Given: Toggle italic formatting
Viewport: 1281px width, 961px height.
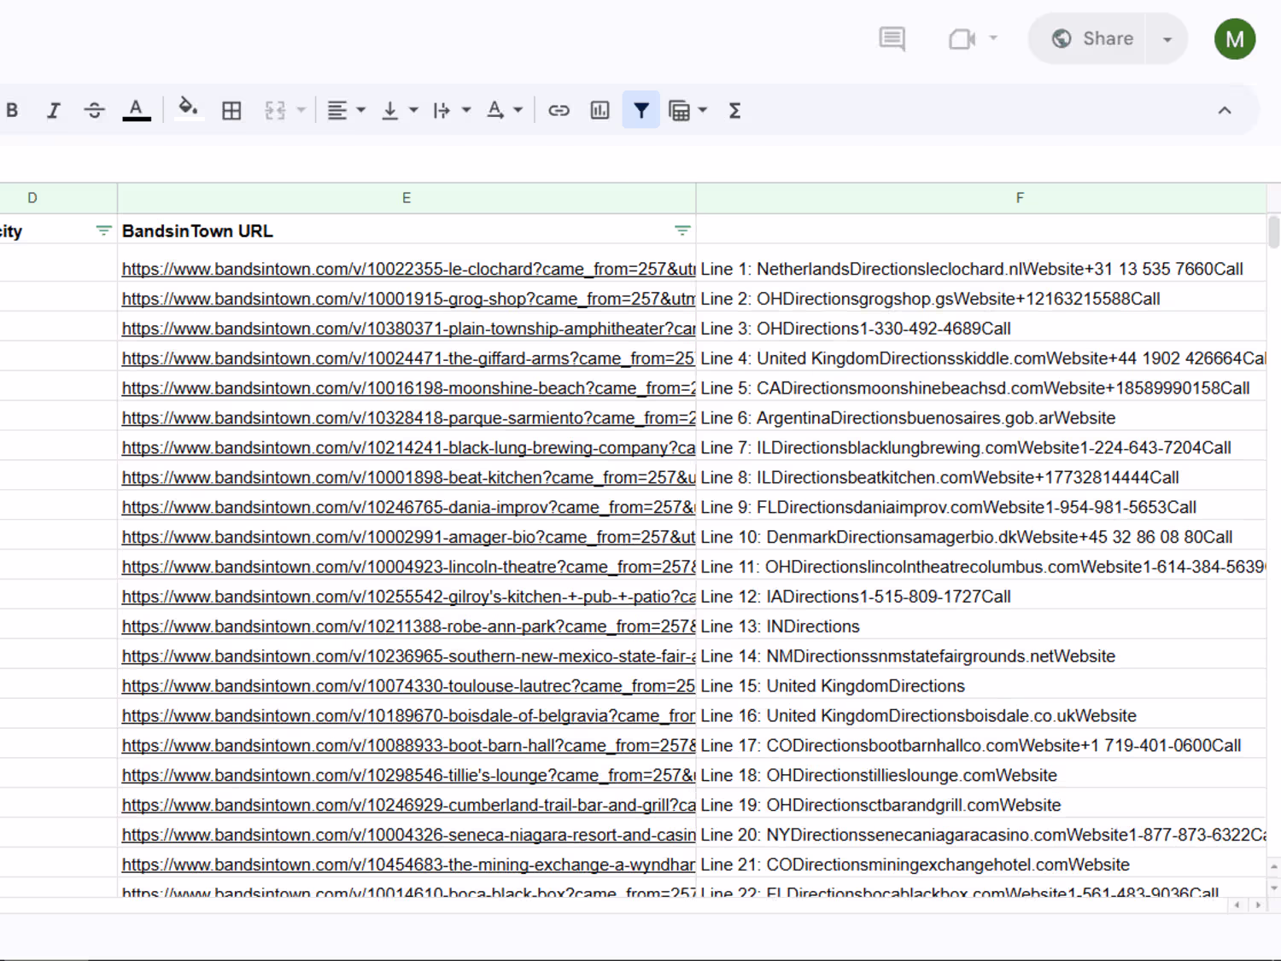Looking at the screenshot, I should [x=53, y=110].
